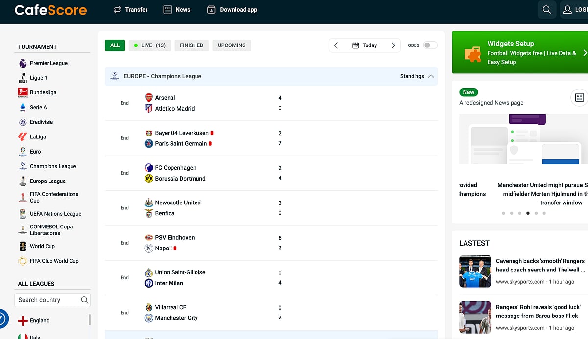This screenshot has width=588, height=339.
Task: Open the search magnifier in header
Action: (x=546, y=10)
